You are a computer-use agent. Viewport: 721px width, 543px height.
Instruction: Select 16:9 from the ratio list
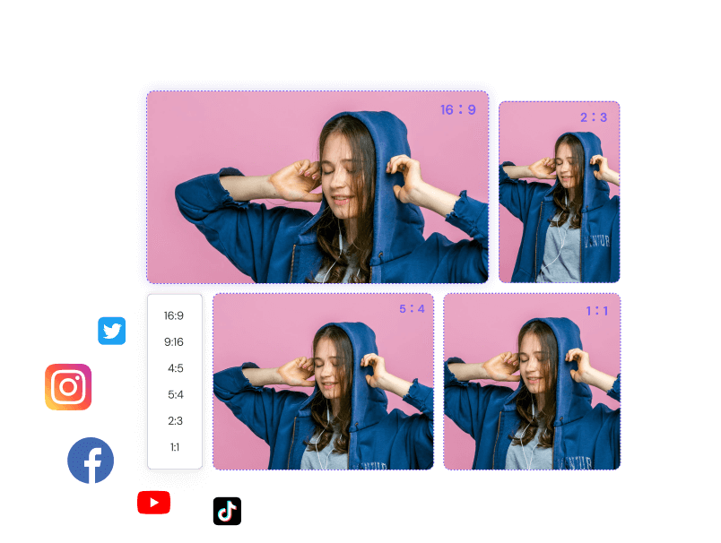point(173,315)
